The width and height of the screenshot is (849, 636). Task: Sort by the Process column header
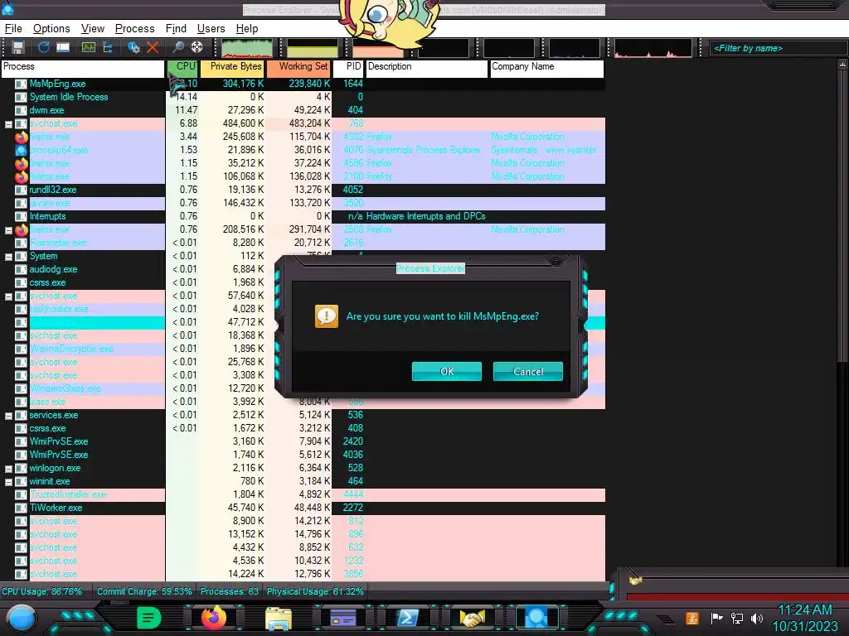click(83, 69)
